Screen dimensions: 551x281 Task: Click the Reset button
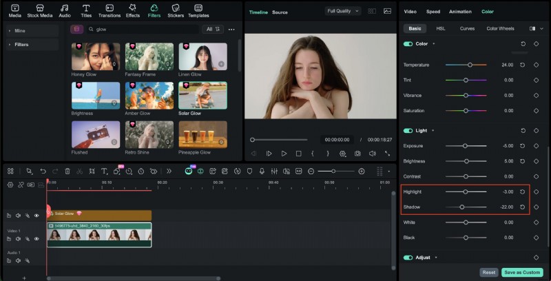[488, 272]
